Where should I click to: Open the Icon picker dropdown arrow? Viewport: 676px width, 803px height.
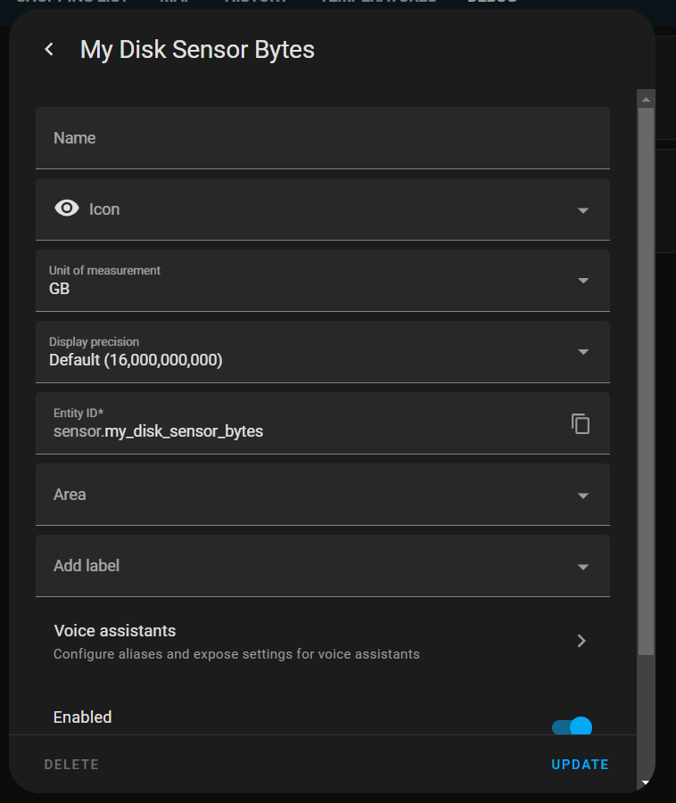pyautogui.click(x=583, y=210)
